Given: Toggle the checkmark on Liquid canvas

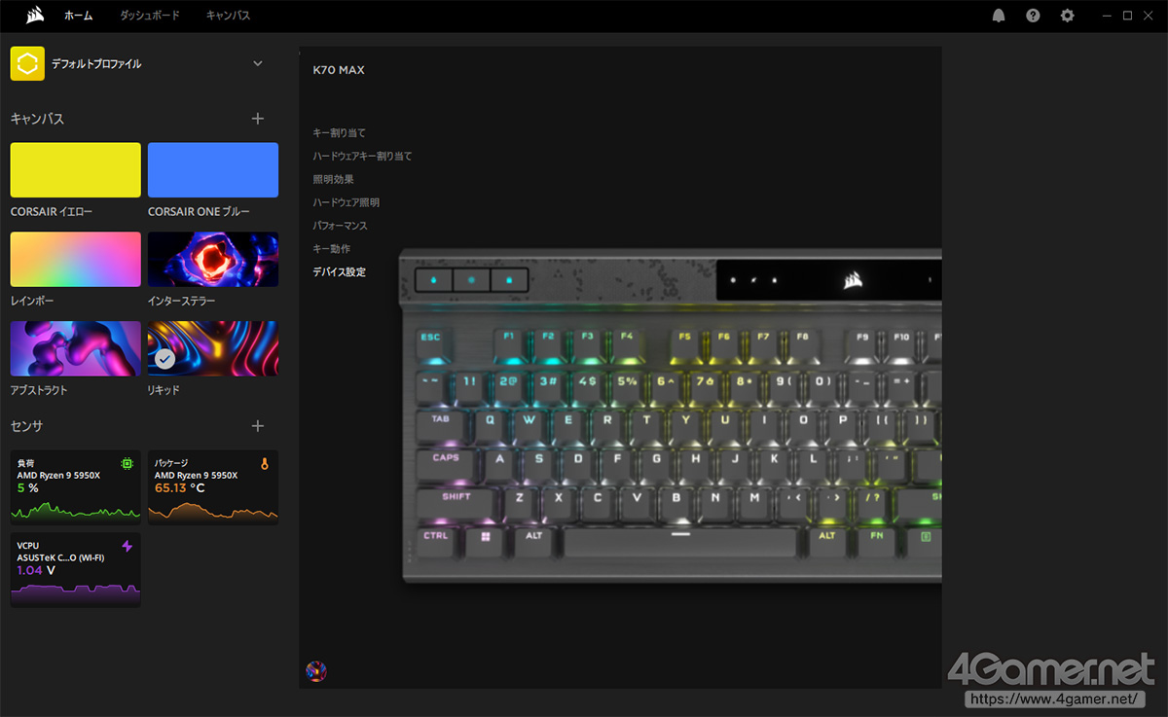Looking at the screenshot, I should (x=165, y=359).
